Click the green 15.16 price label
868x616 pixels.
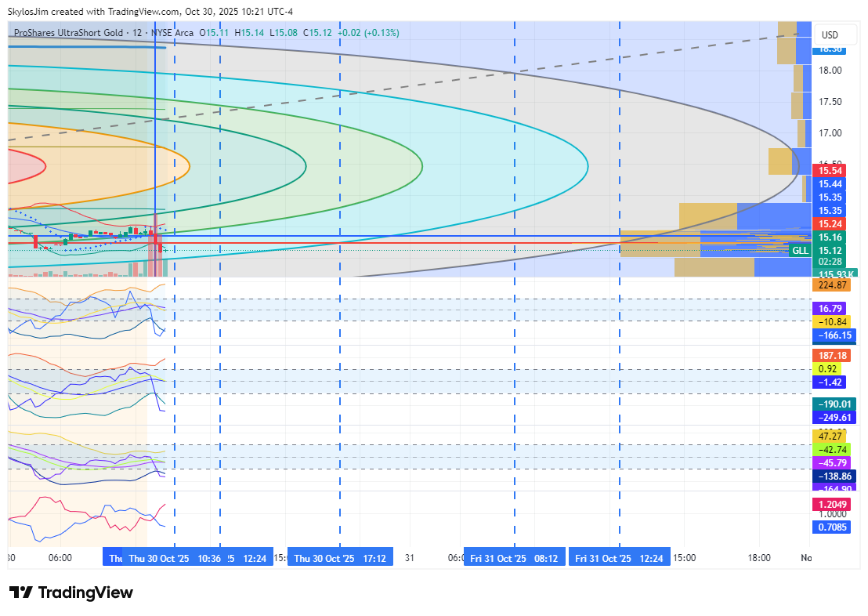(x=830, y=237)
